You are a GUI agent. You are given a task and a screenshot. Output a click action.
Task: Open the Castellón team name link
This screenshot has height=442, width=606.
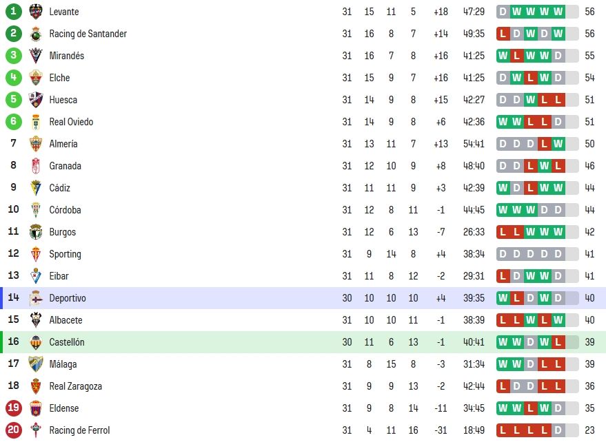tap(67, 342)
